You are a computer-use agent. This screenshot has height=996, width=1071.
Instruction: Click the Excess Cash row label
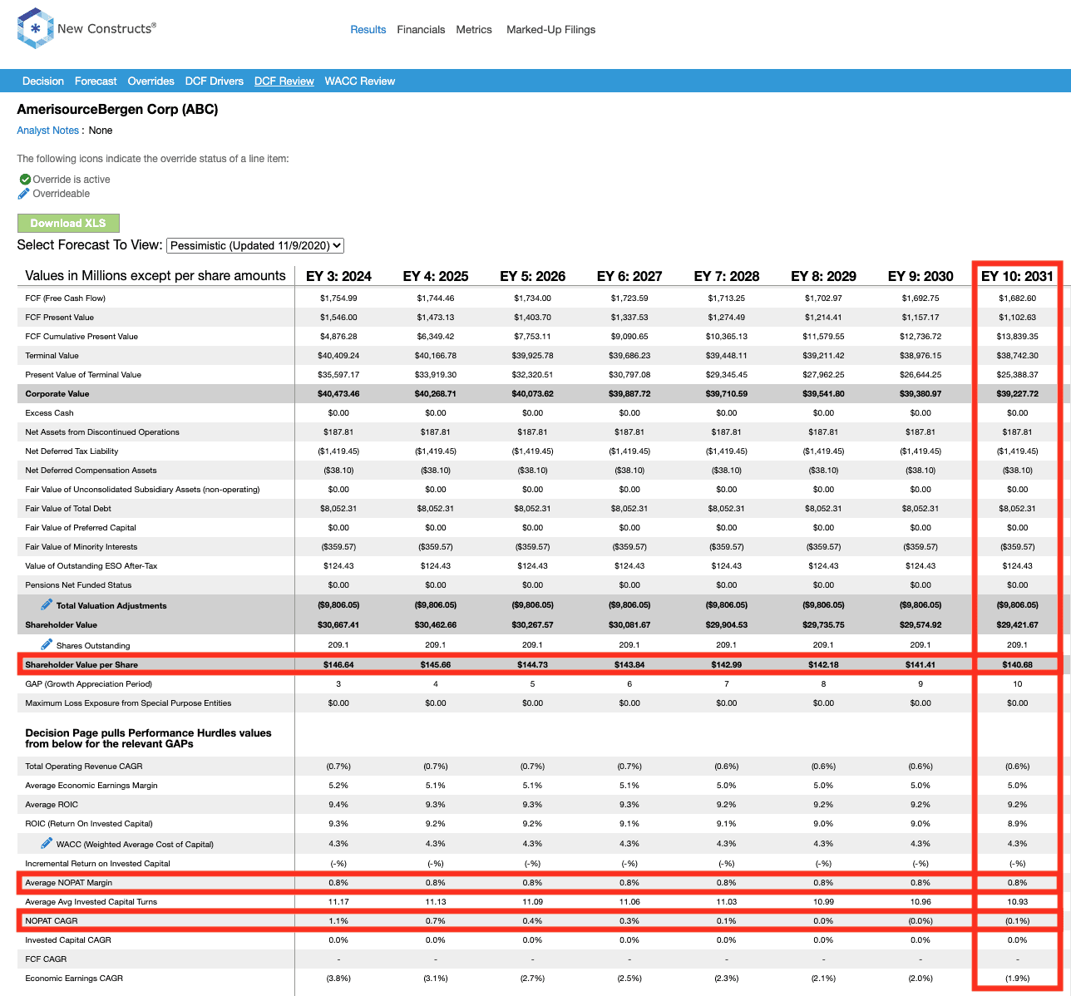pyautogui.click(x=49, y=412)
